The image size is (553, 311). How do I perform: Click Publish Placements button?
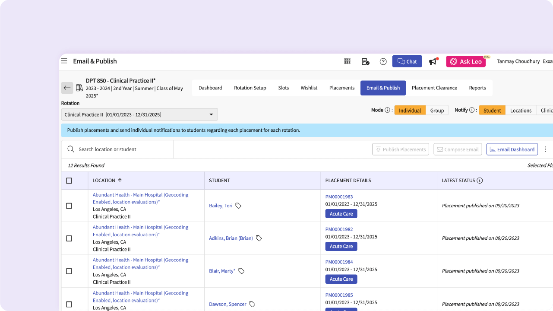tap(401, 149)
